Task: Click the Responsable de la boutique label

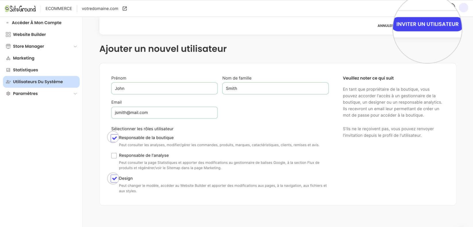Action: (x=146, y=138)
